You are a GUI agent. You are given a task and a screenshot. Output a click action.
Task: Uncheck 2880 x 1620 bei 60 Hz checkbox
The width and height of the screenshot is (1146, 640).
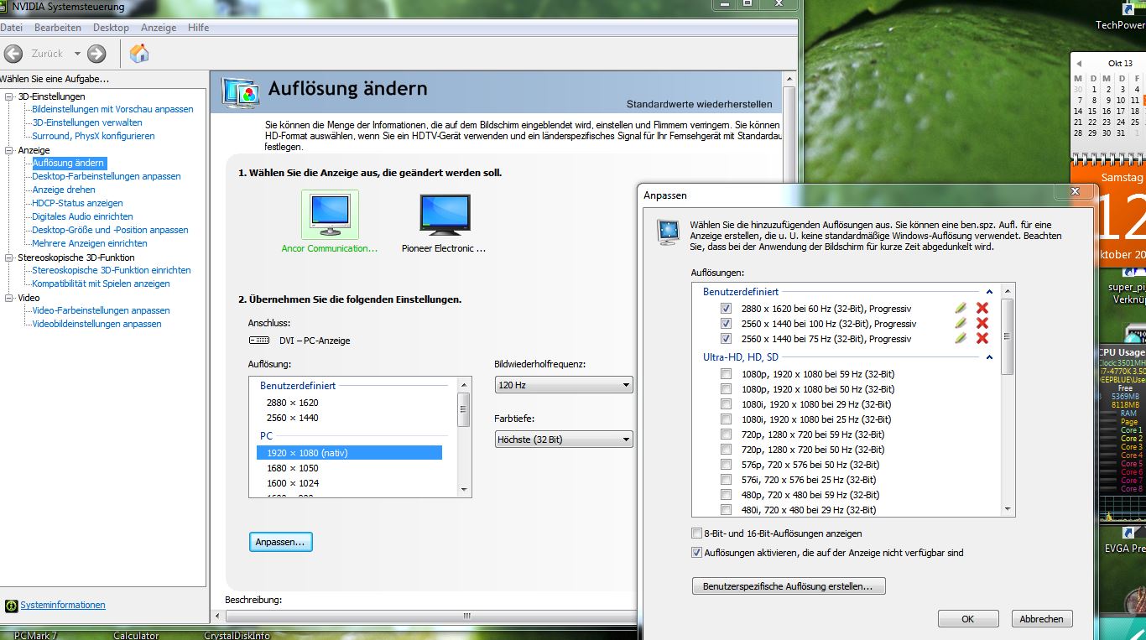pos(726,309)
